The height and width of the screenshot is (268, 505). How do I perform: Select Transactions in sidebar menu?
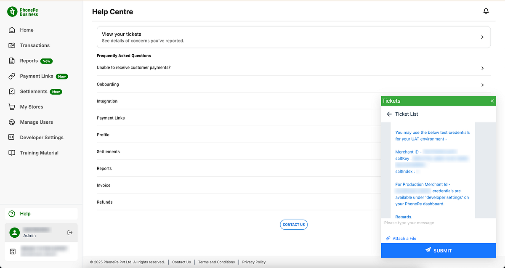click(x=35, y=45)
